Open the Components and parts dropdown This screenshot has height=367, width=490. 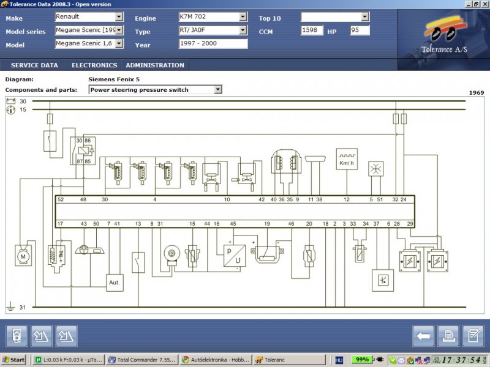coord(218,89)
